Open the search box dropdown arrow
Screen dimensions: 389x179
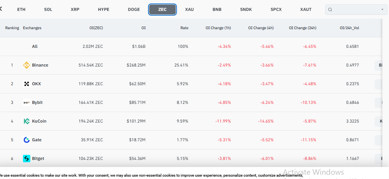click(x=382, y=10)
